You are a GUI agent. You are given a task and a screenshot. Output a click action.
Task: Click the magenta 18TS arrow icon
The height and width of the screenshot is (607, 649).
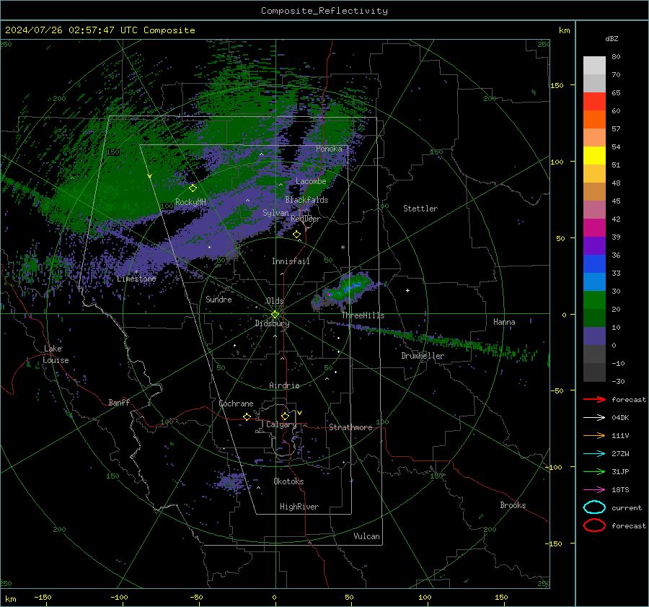(594, 490)
